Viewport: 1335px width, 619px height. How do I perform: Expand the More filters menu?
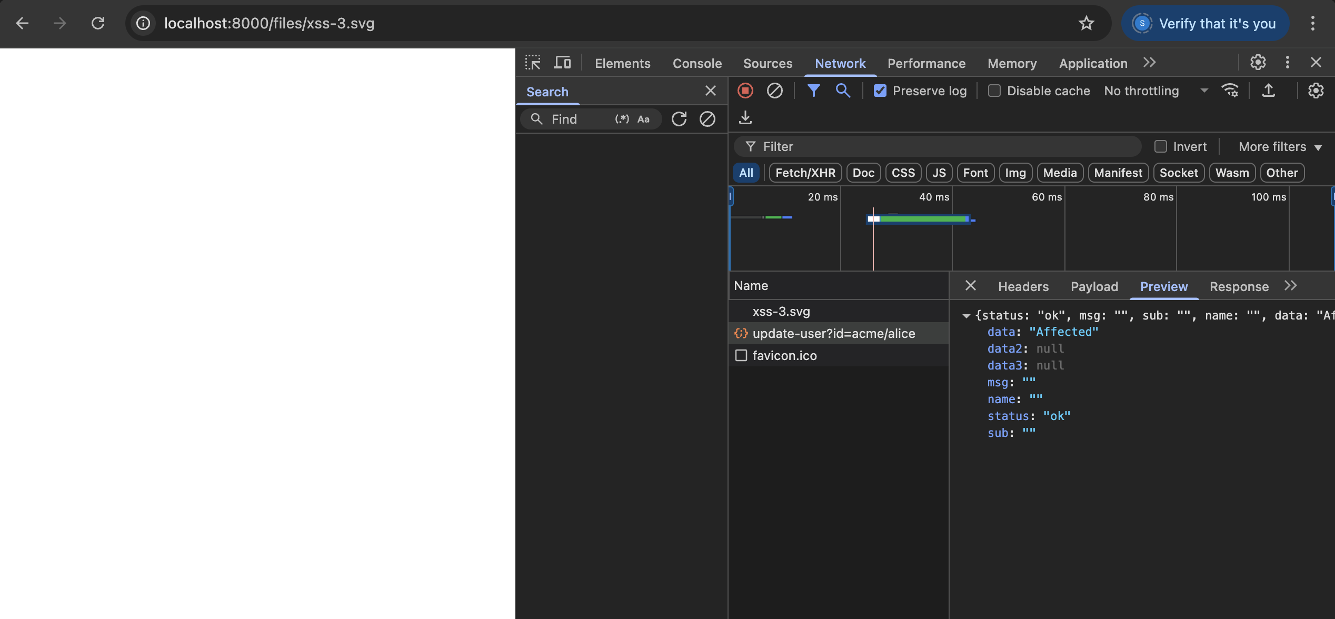coord(1280,146)
